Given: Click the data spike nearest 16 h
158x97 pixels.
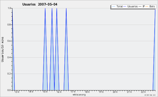Looking at the screenshot, I should point(57,49).
